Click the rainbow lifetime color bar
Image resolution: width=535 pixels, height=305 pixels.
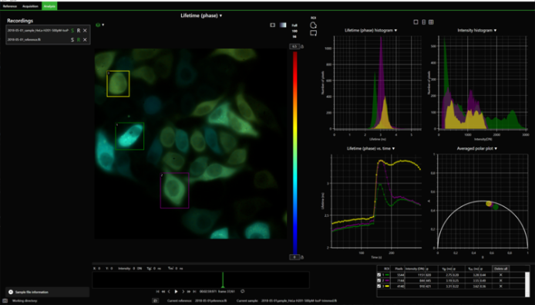click(x=295, y=153)
